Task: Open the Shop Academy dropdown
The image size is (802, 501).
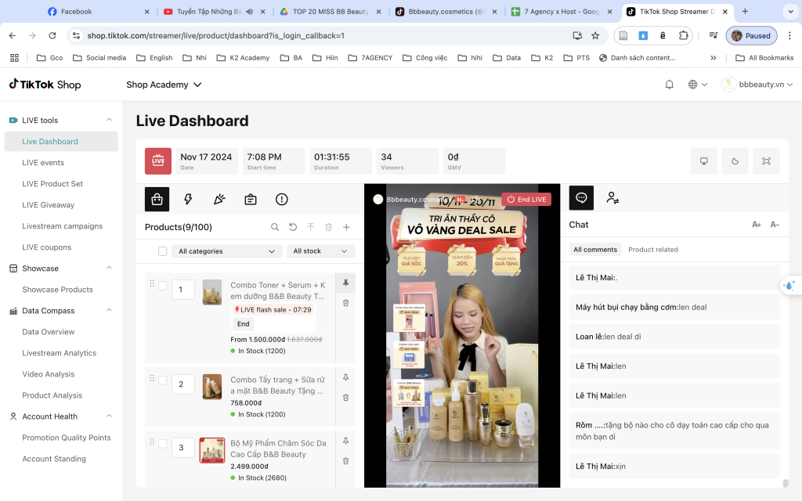Action: coord(164,85)
